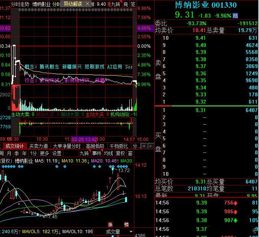This screenshot has width=259, height=237.
Task: Click the stock title 博纳影业 001330
Action: pos(206,5)
